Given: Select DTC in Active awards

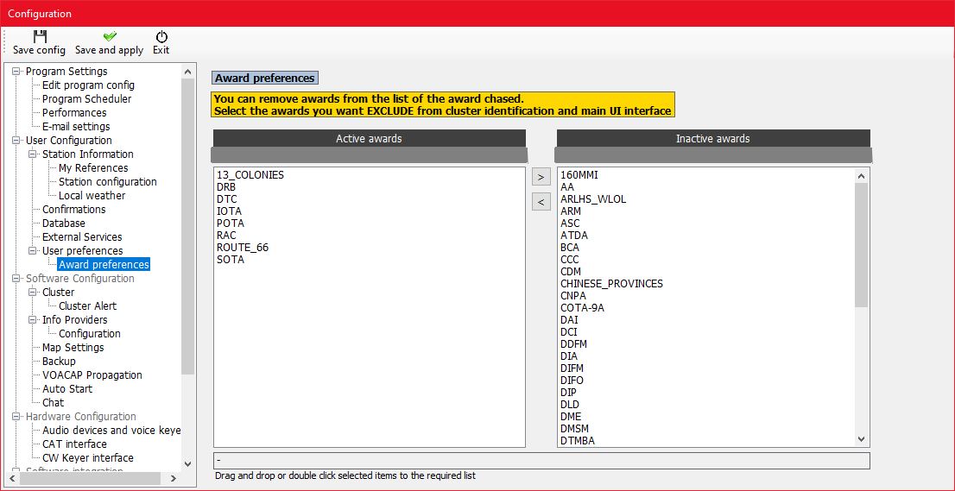Looking at the screenshot, I should click(226, 199).
